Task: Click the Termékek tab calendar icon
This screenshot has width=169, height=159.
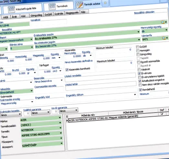Action: 52,7
